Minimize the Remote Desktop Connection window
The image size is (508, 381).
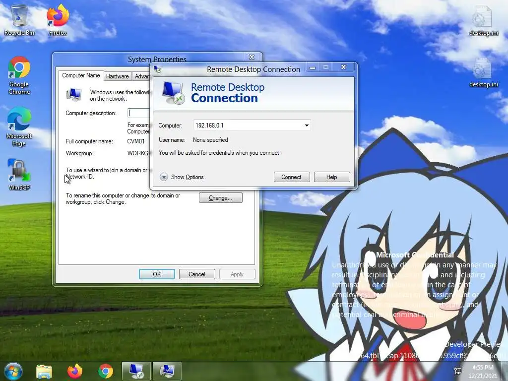(x=313, y=67)
